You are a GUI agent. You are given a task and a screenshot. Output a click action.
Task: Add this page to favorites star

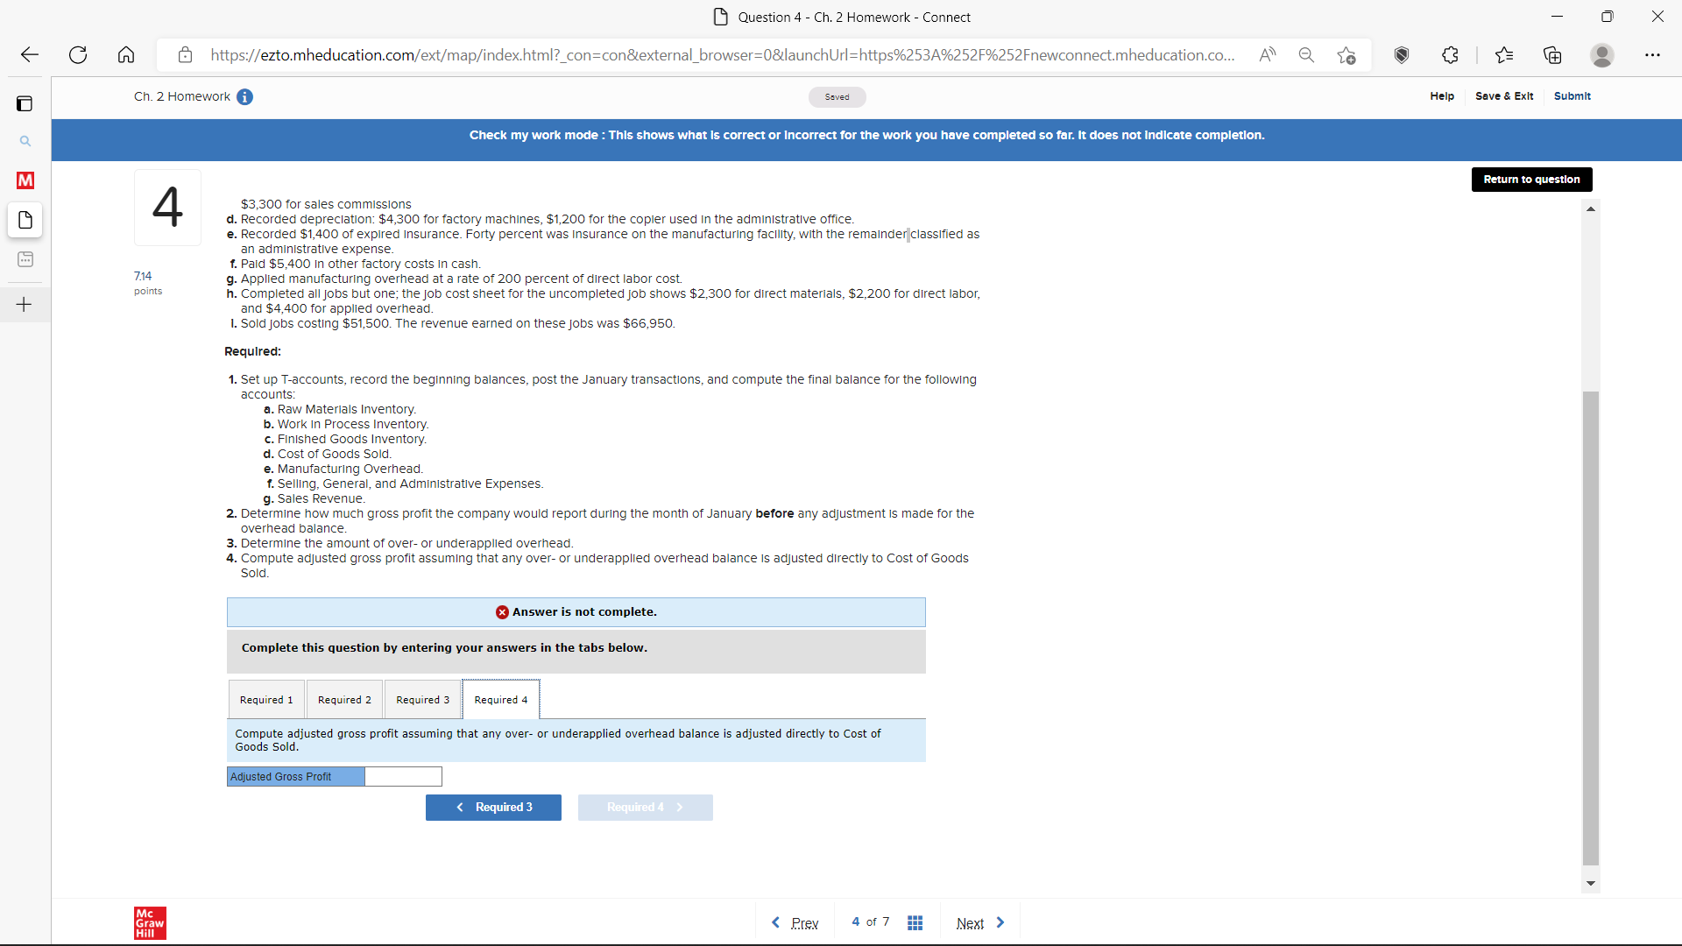[x=1346, y=55]
